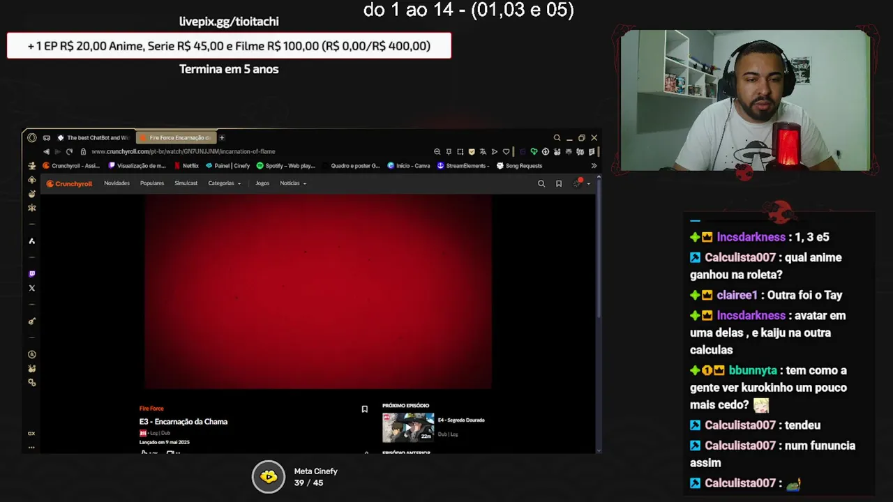Open Novidades menu item
This screenshot has width=893, height=502.
[117, 183]
